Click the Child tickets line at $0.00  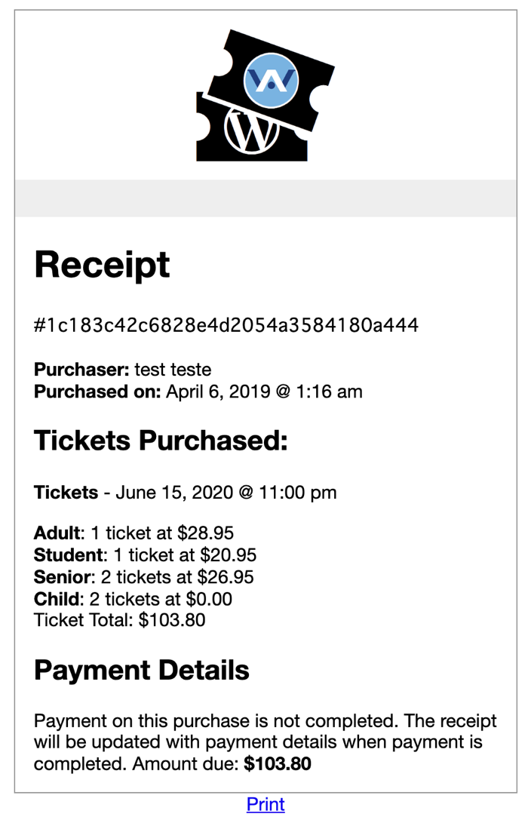pyautogui.click(x=134, y=599)
